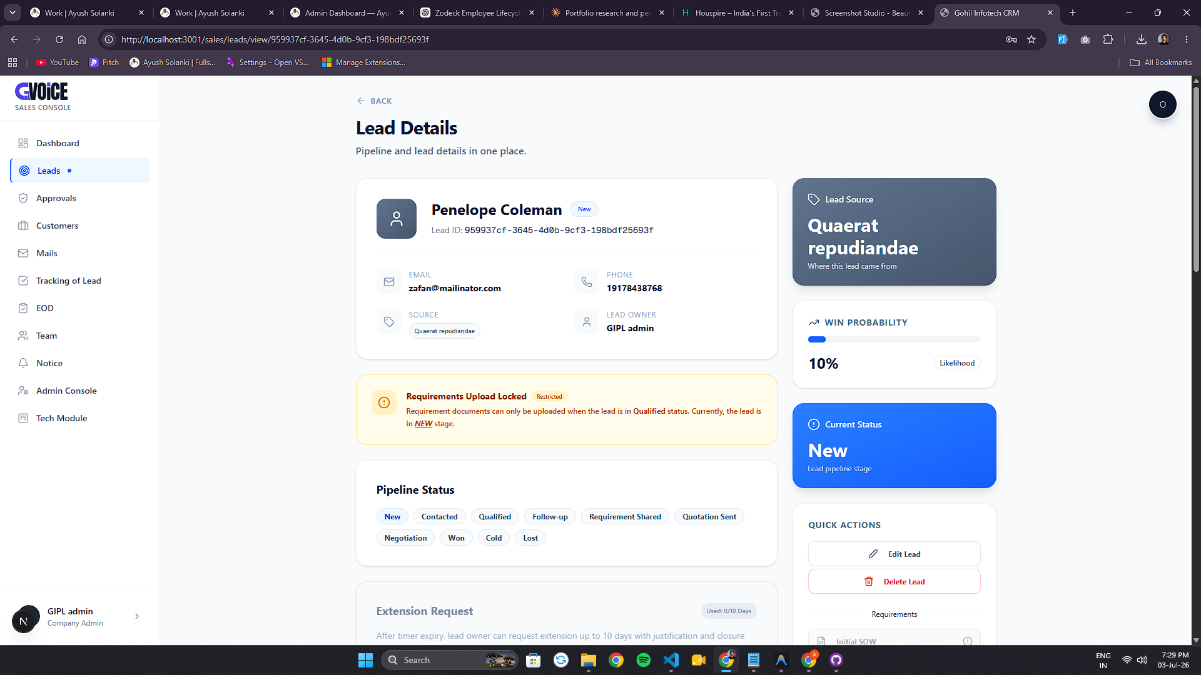This screenshot has width=1201, height=675.
Task: Click the browser address bar URL
Action: coord(275,39)
